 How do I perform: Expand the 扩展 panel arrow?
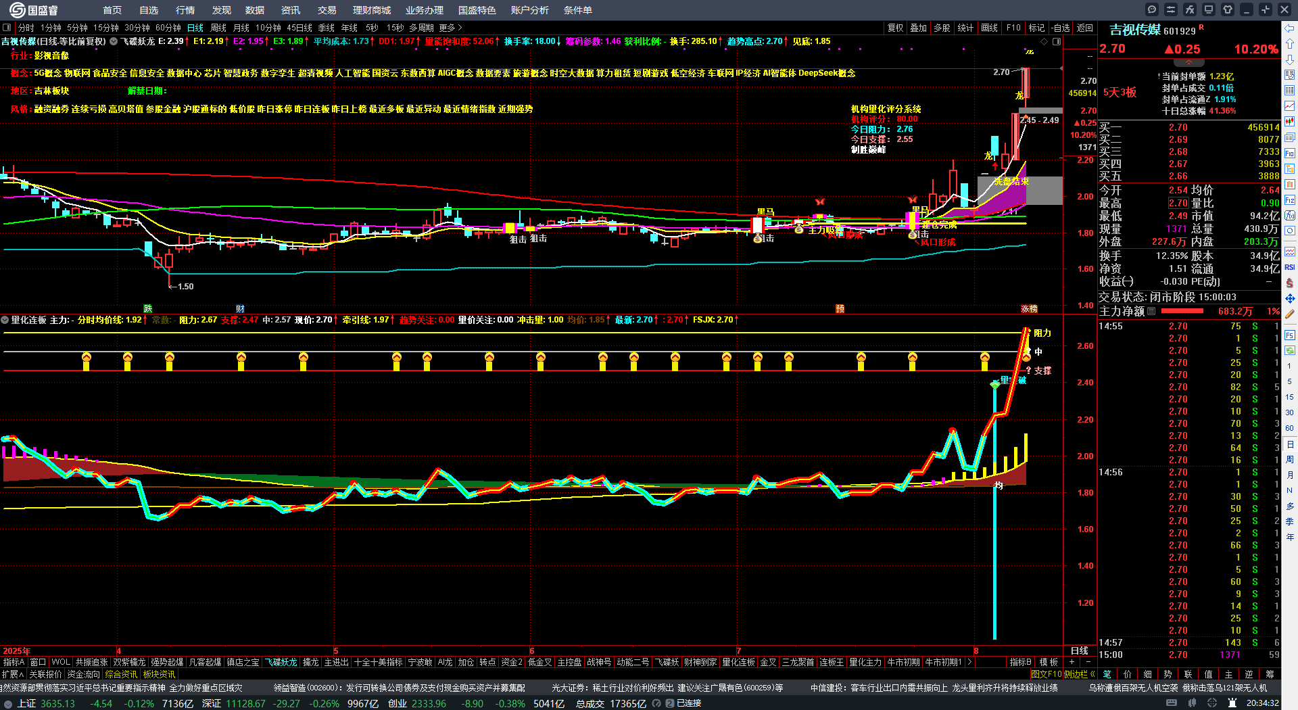pos(14,674)
